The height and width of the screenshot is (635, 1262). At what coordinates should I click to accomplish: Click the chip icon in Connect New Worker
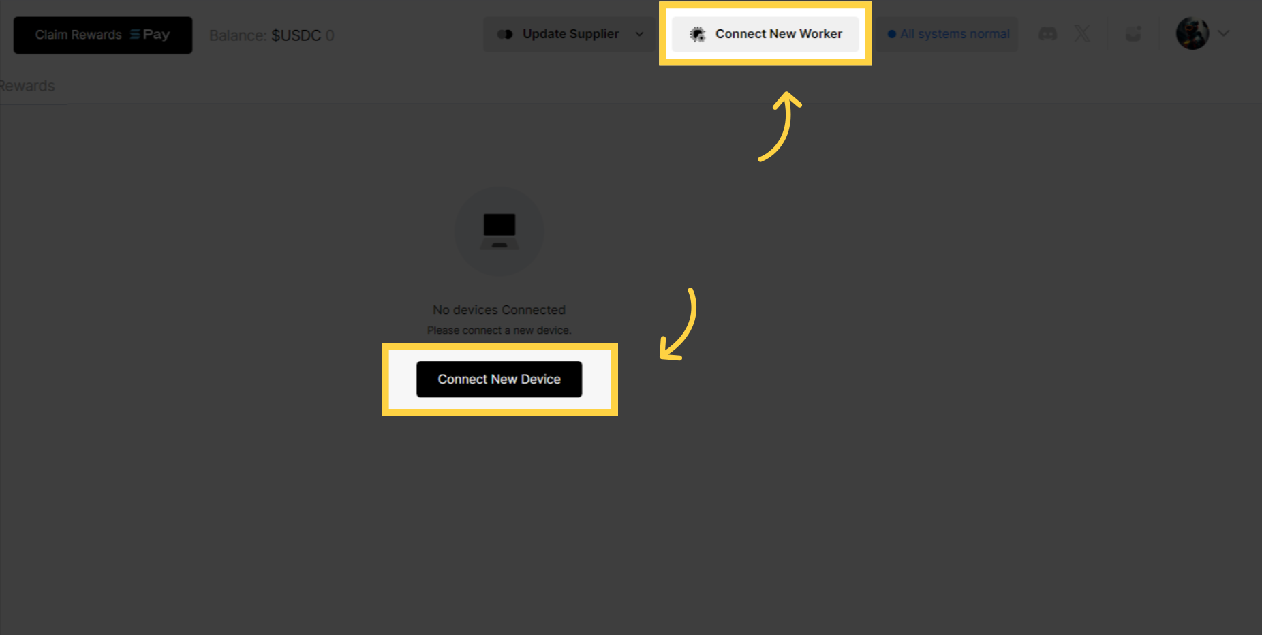697,34
